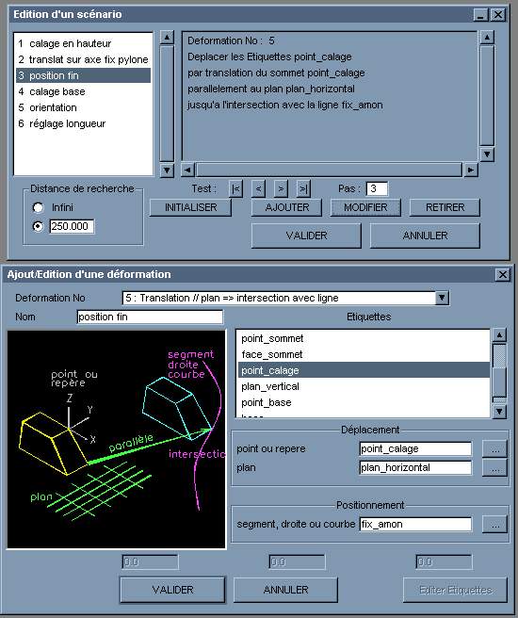
Task: Click the MODIFIER button
Action: (365, 207)
